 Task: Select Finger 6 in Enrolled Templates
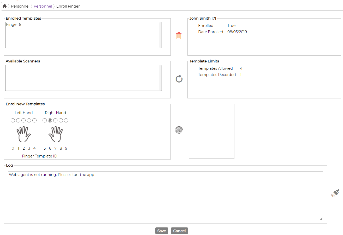pyautogui.click(x=14, y=25)
